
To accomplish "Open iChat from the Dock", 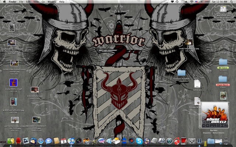I will coord(48,141).
